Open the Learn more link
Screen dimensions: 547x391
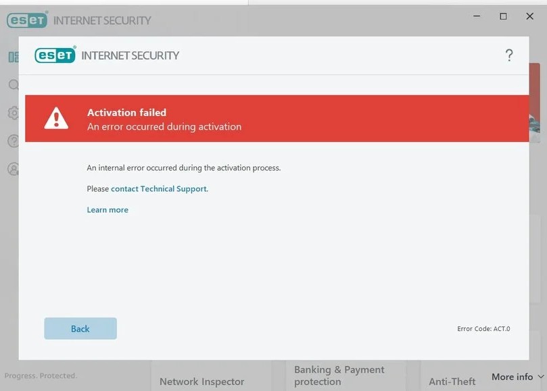pyautogui.click(x=108, y=210)
